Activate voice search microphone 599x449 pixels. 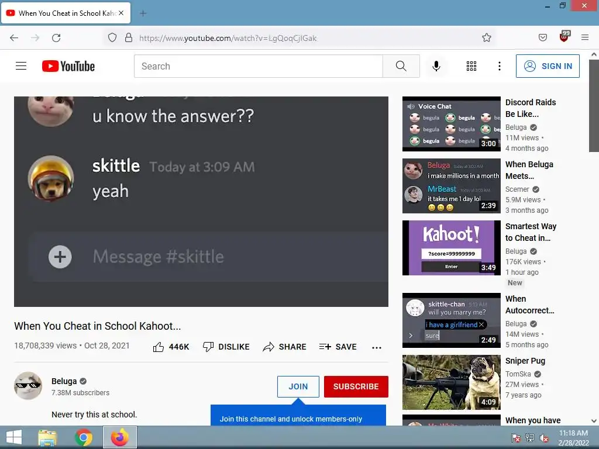point(436,66)
